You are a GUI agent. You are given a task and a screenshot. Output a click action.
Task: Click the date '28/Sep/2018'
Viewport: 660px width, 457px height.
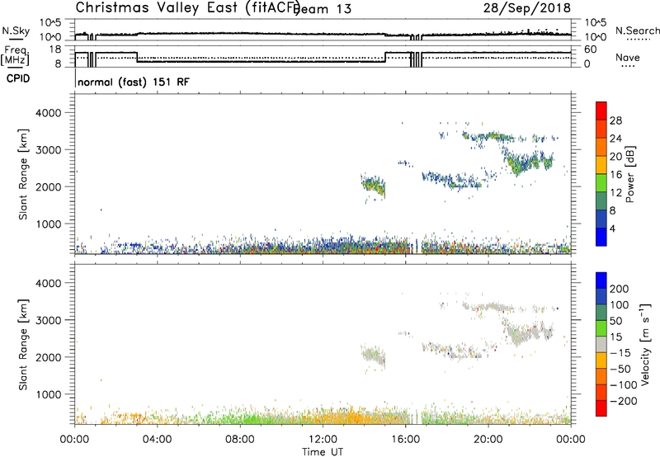click(527, 7)
